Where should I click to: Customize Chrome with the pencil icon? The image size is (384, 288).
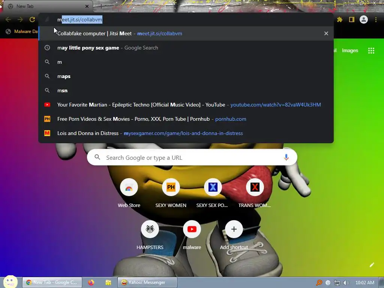[x=372, y=265]
